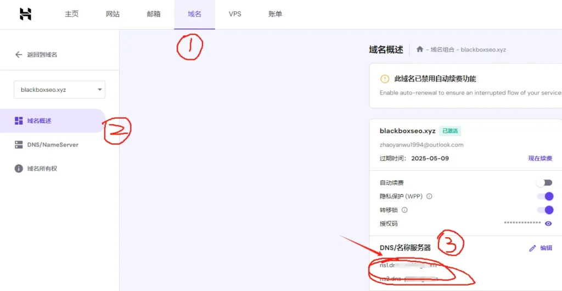562x291 pixels.
Task: Click the info icon next to 隐私保护 (WPP)
Action: click(x=429, y=197)
